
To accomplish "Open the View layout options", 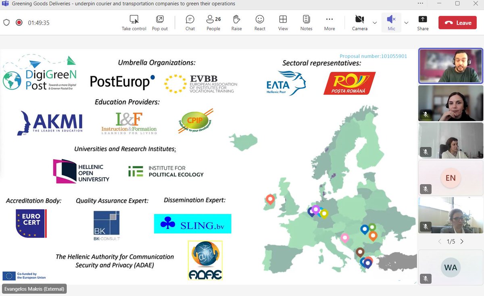I will (283, 23).
